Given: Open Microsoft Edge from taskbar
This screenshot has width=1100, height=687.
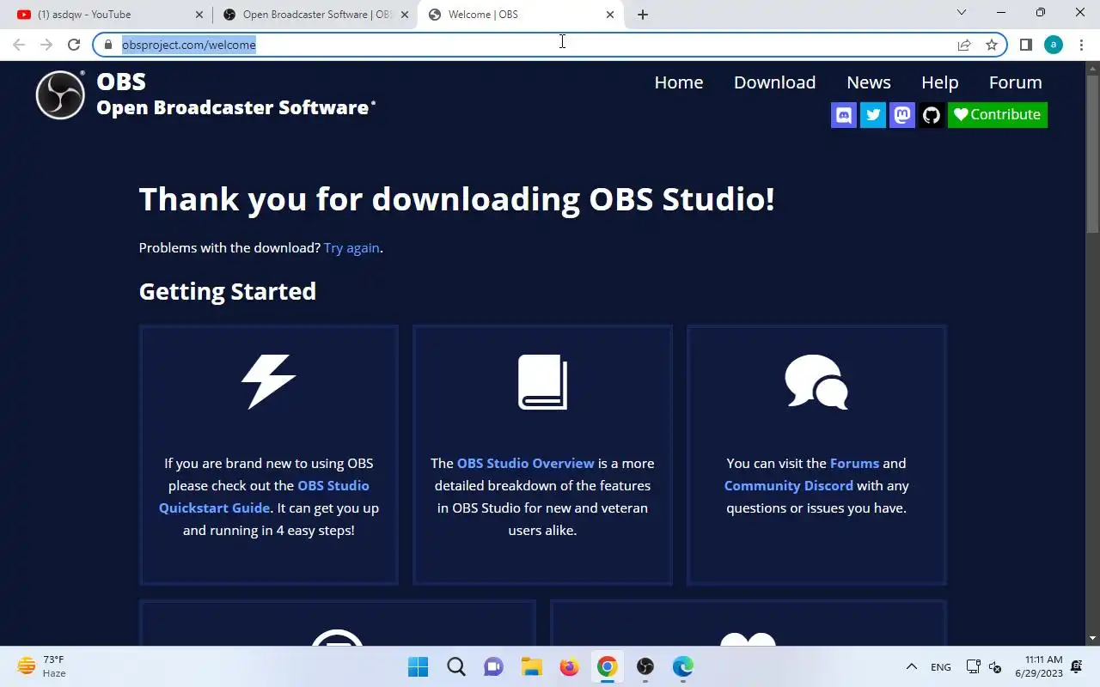Looking at the screenshot, I should 683,666.
